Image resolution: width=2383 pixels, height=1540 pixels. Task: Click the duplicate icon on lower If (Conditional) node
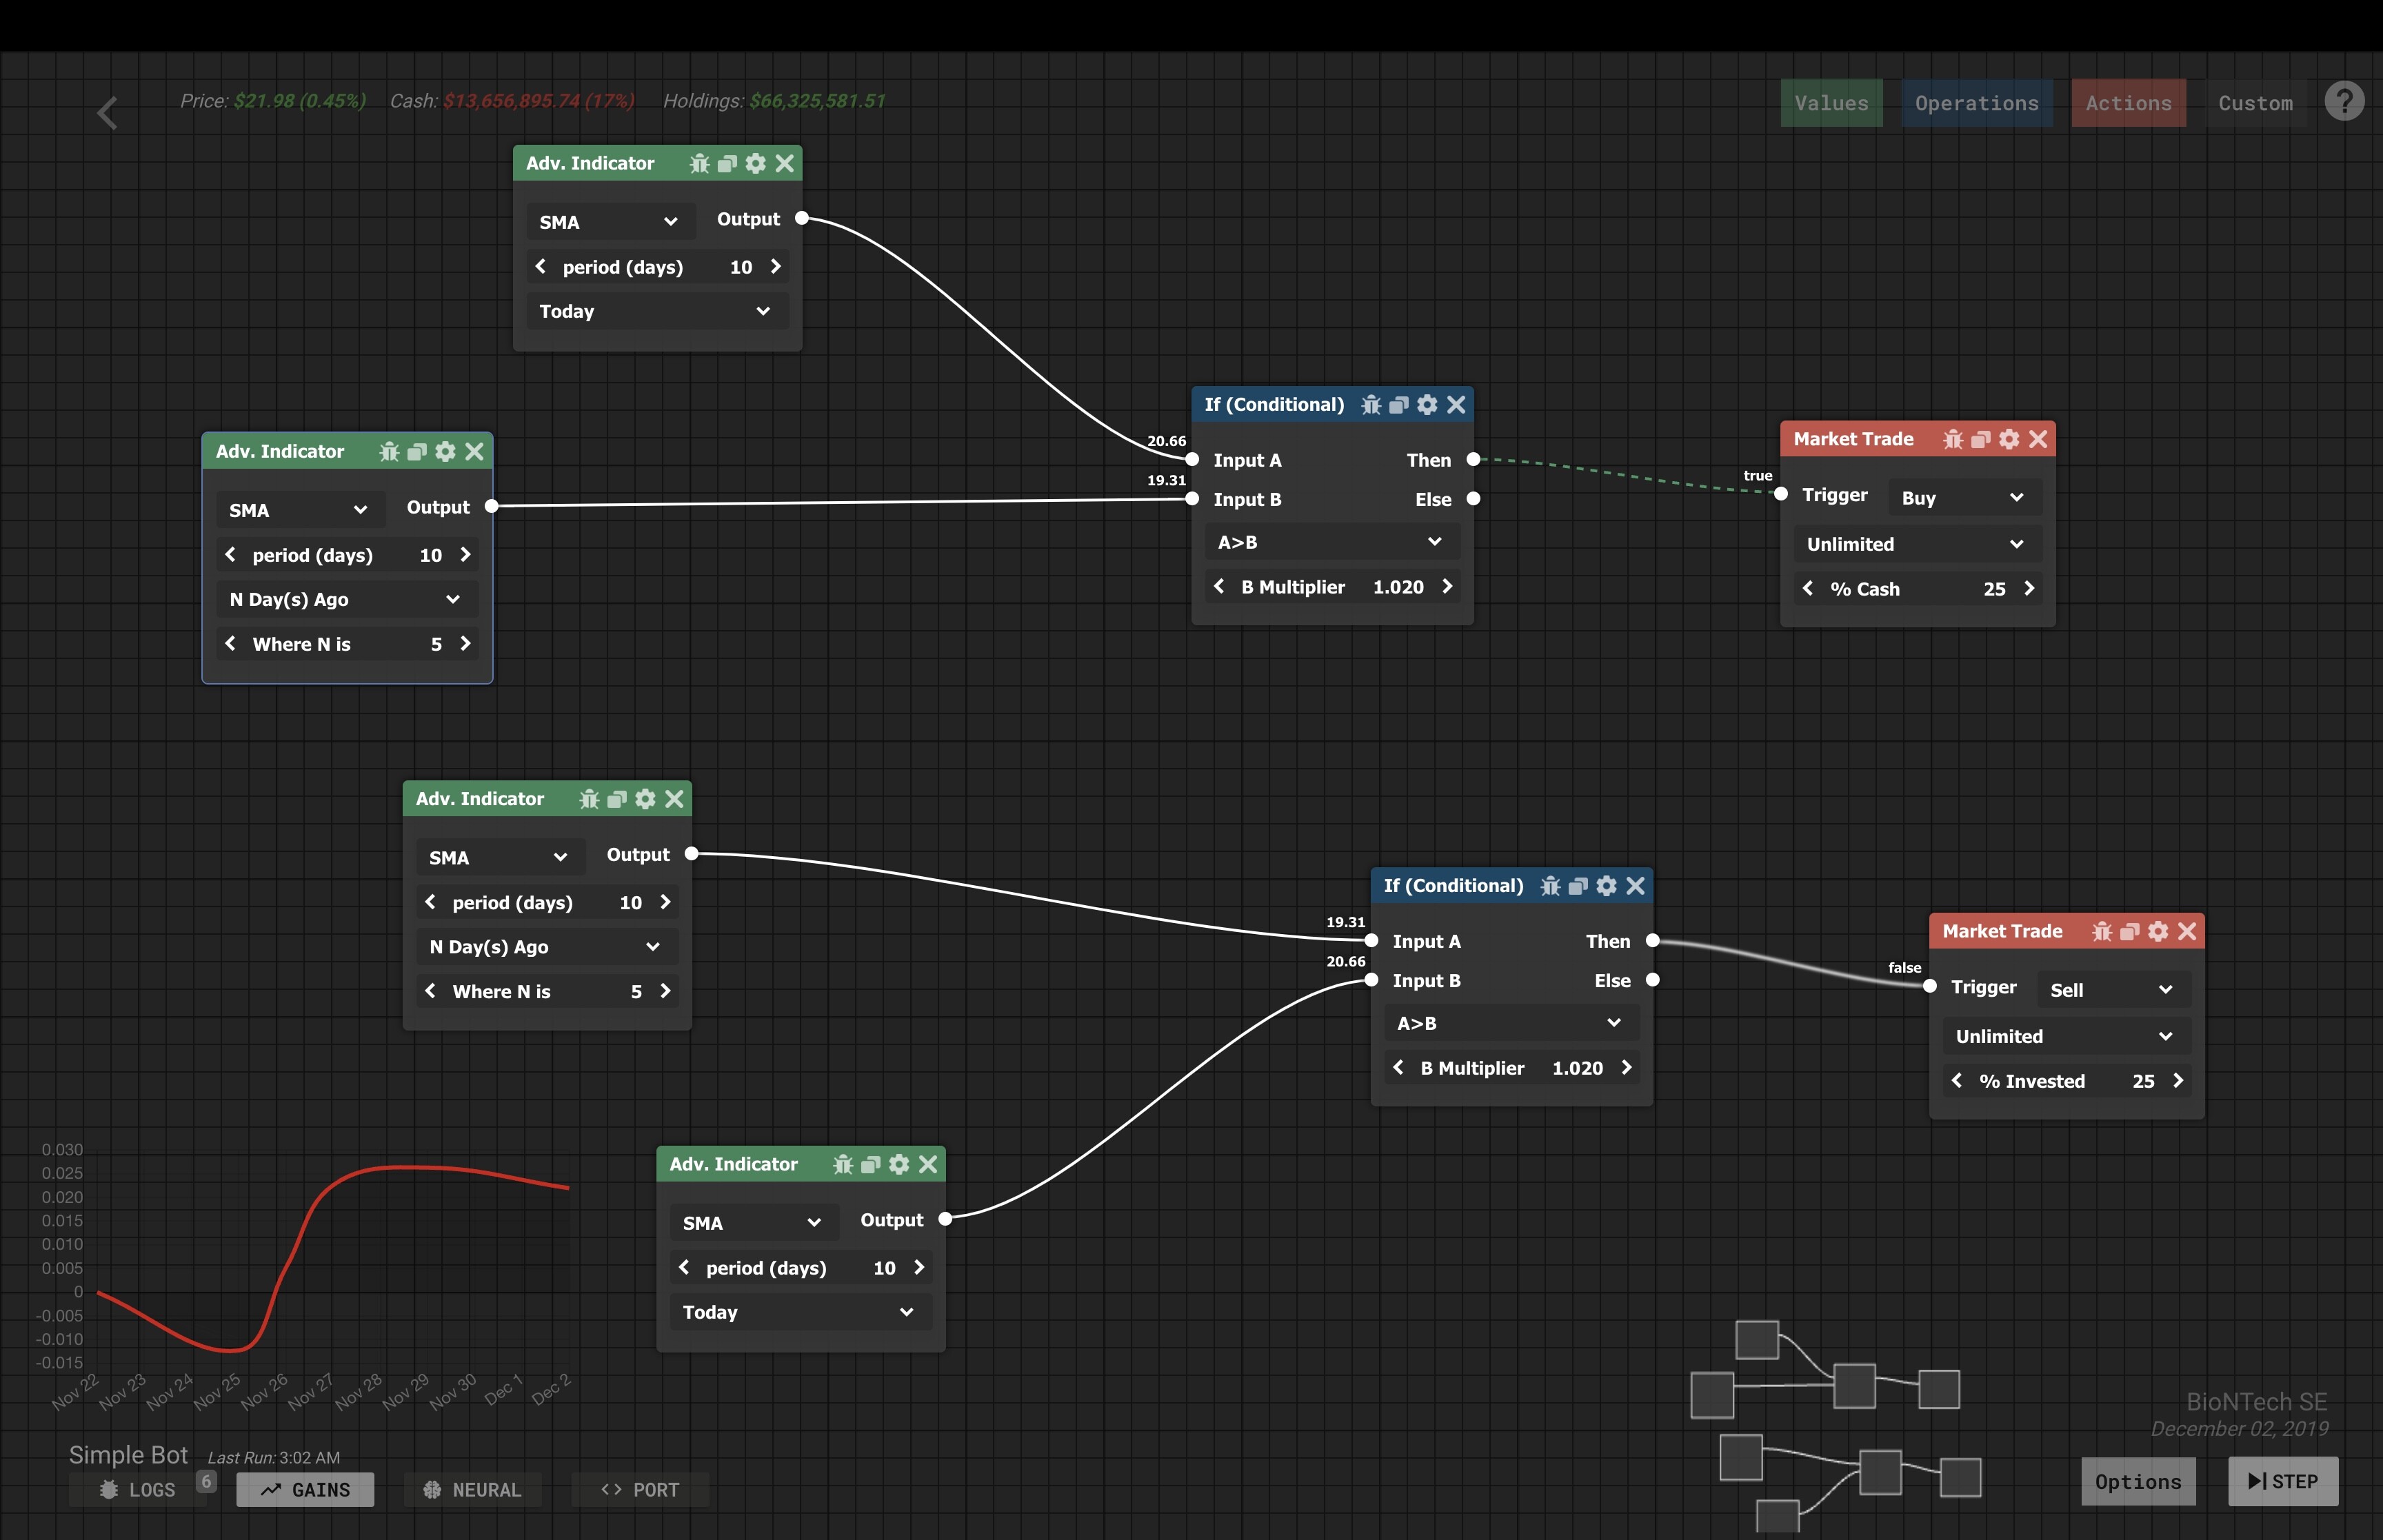point(1579,886)
